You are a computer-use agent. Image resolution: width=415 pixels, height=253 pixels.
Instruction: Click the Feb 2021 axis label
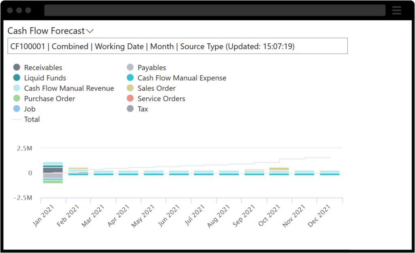(68, 215)
